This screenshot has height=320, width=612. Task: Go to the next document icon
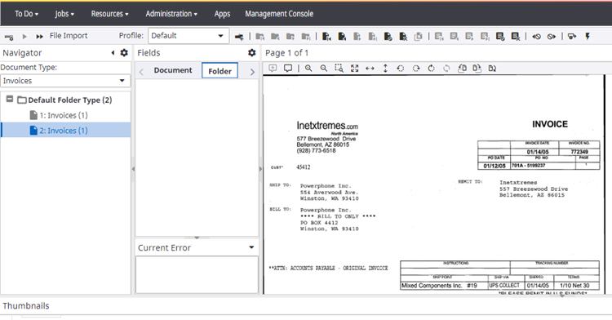click(x=357, y=37)
